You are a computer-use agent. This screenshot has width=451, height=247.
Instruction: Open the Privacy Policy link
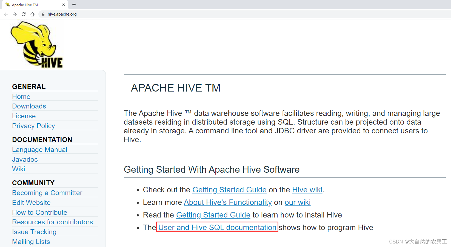[x=33, y=126]
